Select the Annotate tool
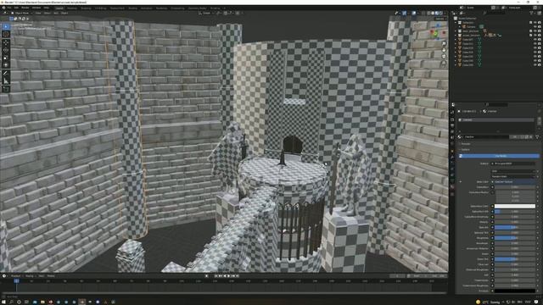Screen dimensions: 543x305 (x=6, y=74)
